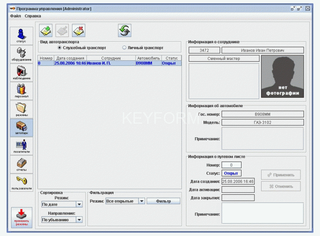Open the отчеты sidebar section
The height and width of the screenshot is (236, 320).
click(x=21, y=164)
